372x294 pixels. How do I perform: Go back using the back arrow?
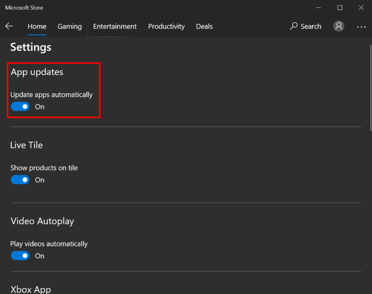9,26
